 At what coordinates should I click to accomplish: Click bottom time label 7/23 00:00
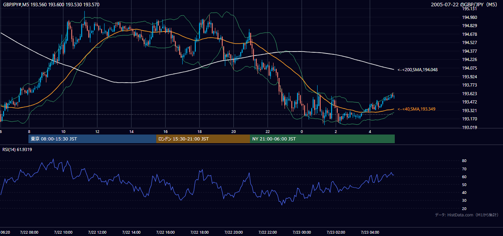(x=301, y=232)
